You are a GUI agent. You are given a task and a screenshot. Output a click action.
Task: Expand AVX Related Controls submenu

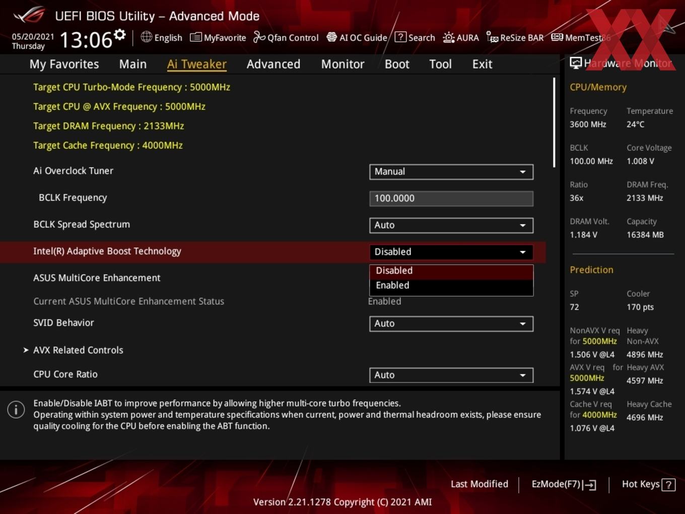(78, 350)
